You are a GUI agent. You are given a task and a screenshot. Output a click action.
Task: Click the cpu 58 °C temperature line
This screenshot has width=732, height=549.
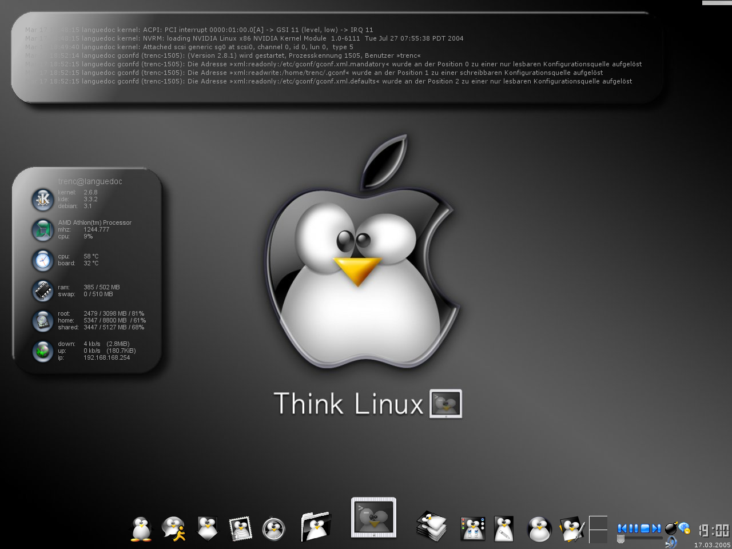[x=78, y=256]
